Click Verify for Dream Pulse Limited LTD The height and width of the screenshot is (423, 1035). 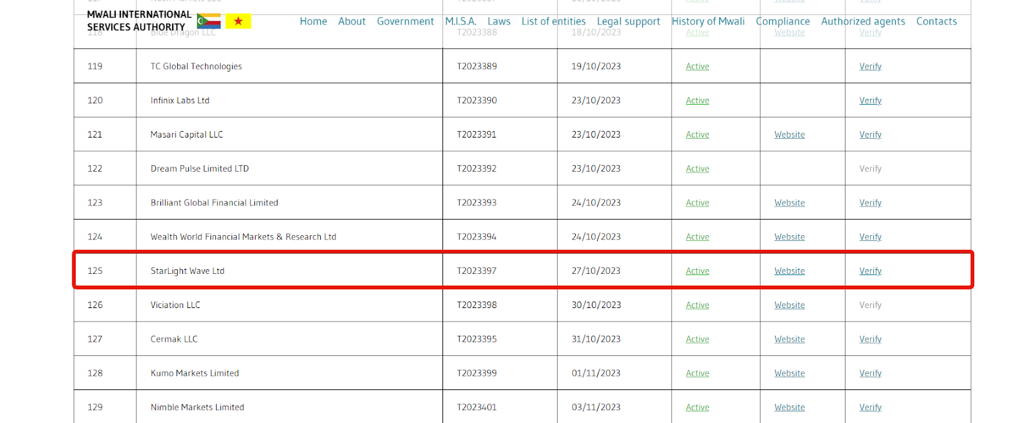[870, 169]
